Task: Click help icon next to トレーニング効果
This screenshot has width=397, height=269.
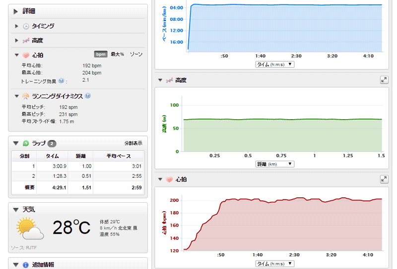Action: tap(62, 81)
